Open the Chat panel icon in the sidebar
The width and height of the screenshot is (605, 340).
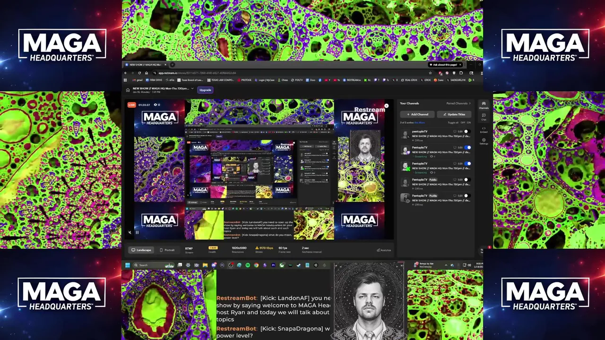click(484, 117)
